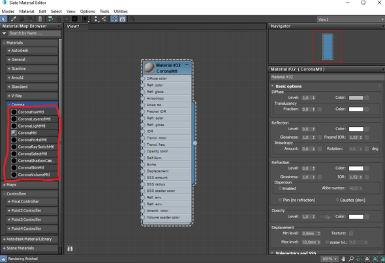385x263 pixels.
Task: Open the Utilities menu
Action: [121, 11]
